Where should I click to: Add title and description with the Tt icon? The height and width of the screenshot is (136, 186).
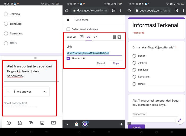(x=31, y=123)
